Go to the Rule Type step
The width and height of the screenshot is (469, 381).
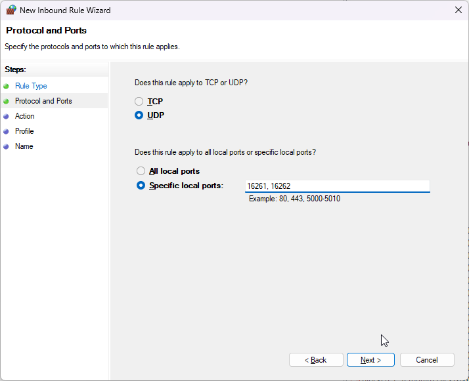coord(31,86)
